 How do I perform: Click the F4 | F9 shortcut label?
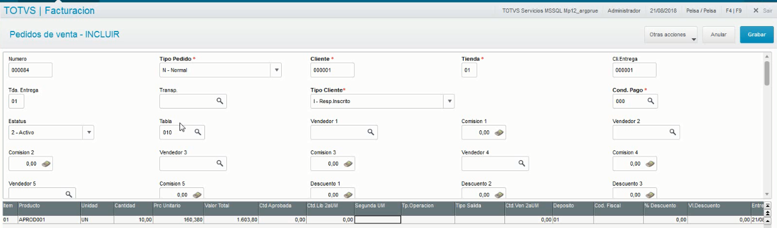click(x=733, y=10)
